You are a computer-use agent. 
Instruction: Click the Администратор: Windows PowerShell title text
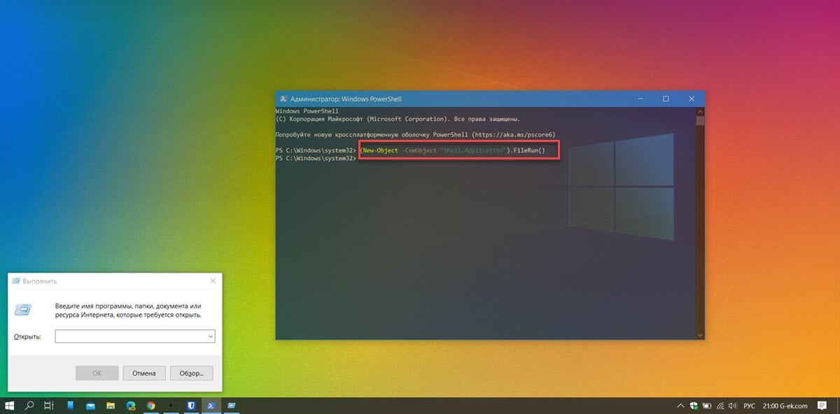click(x=346, y=99)
